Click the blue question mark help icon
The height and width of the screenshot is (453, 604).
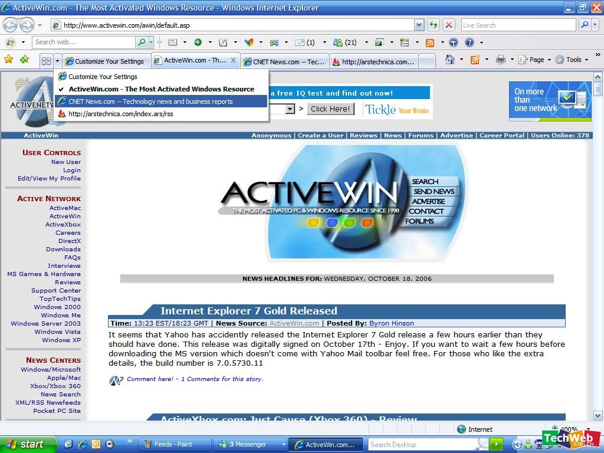(x=469, y=42)
